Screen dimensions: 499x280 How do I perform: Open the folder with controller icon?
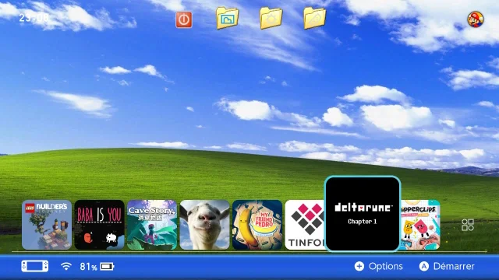click(x=314, y=18)
